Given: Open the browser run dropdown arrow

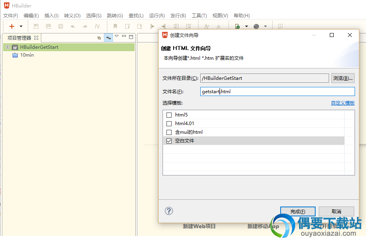Looking at the screenshot, I should pos(265,26).
